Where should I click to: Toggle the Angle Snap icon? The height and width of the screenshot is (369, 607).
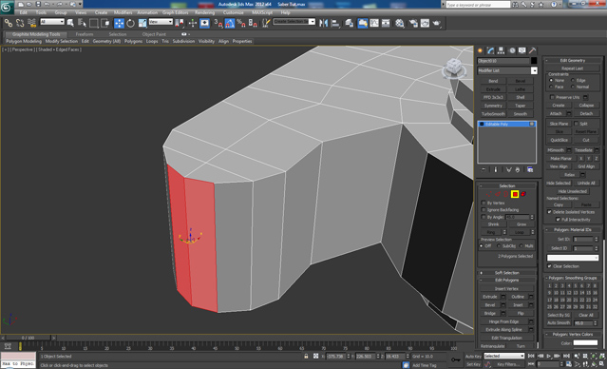(230, 23)
